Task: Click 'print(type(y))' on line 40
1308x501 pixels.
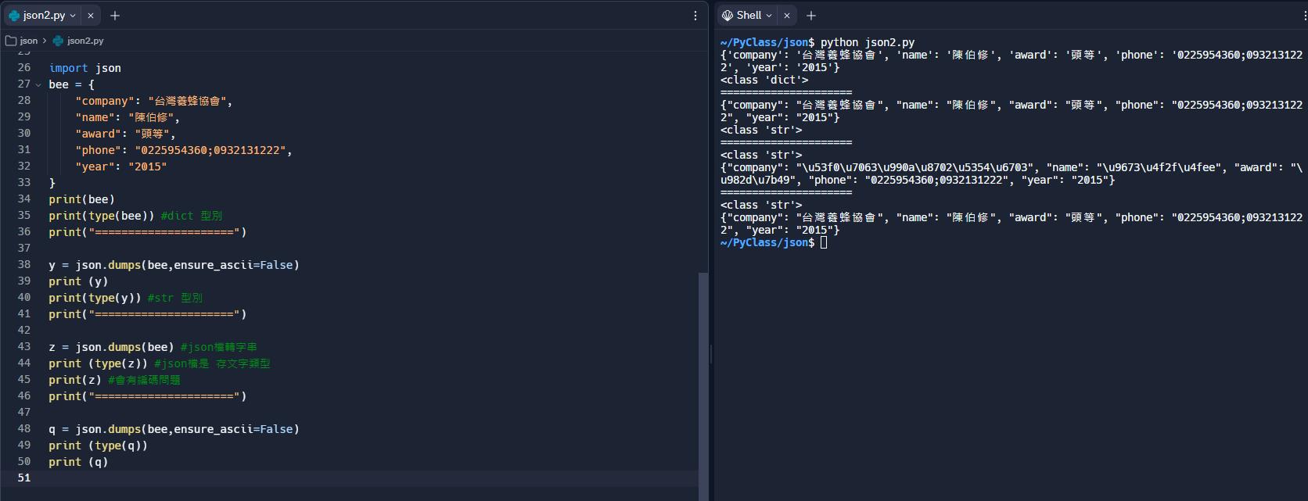Action: pos(95,298)
